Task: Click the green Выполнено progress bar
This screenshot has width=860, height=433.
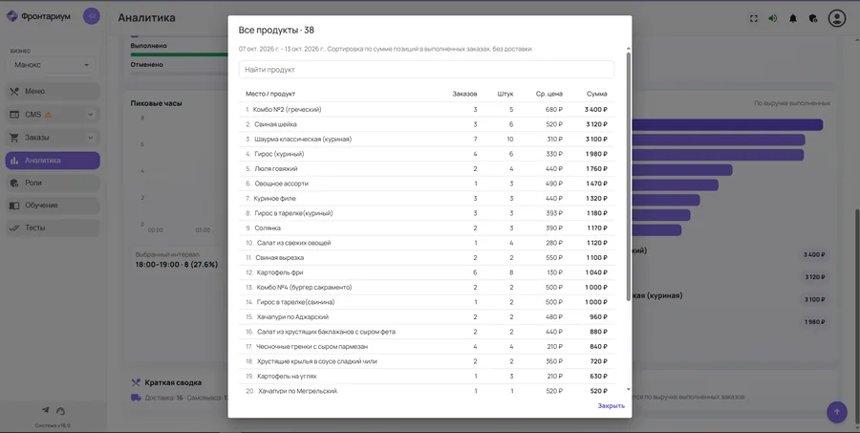Action: pos(180,54)
